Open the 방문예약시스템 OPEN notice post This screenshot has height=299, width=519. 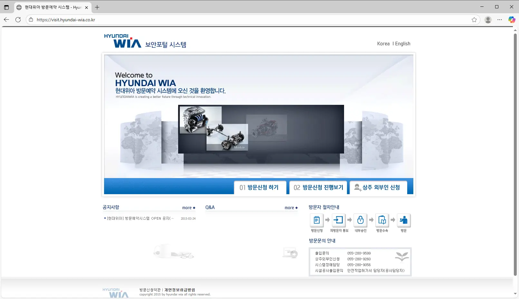click(140, 218)
